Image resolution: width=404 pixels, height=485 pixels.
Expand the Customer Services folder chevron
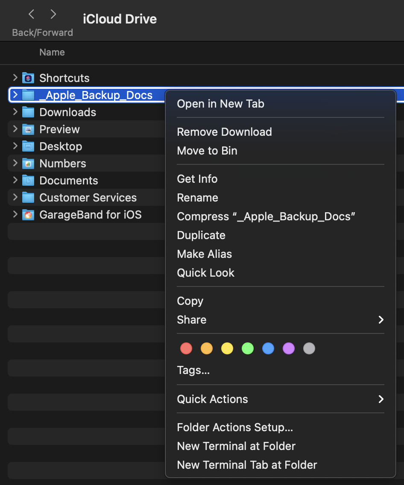pos(15,197)
